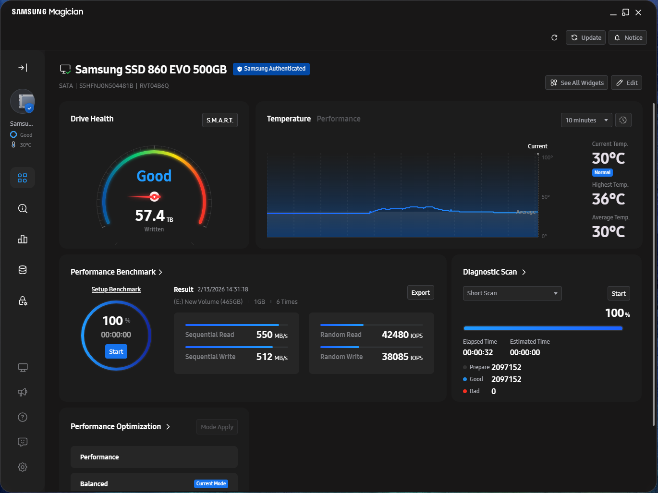Open the dashboard grid icon in sidebar
The height and width of the screenshot is (493, 658).
tap(23, 178)
